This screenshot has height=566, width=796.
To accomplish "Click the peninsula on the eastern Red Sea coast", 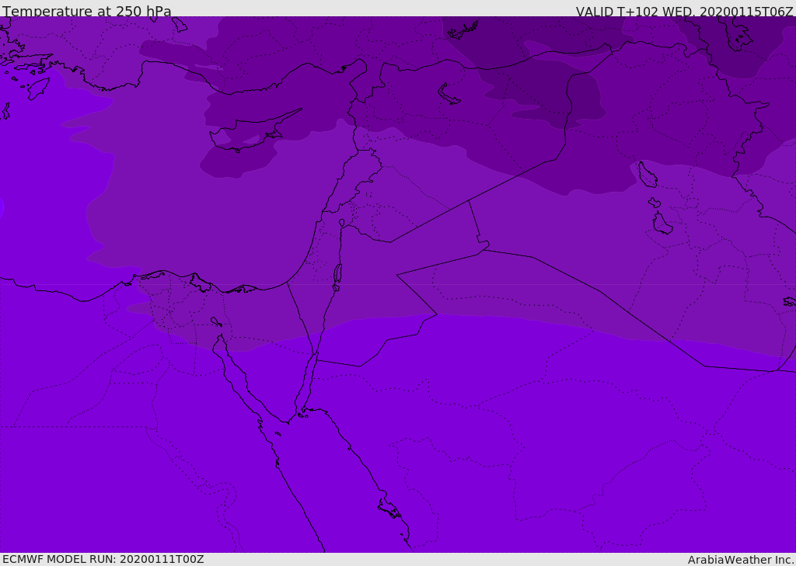I will click(x=390, y=508).
